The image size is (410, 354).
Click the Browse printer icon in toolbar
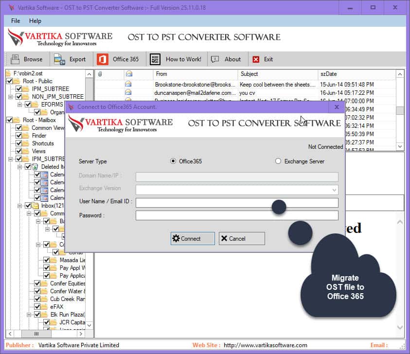(15, 59)
